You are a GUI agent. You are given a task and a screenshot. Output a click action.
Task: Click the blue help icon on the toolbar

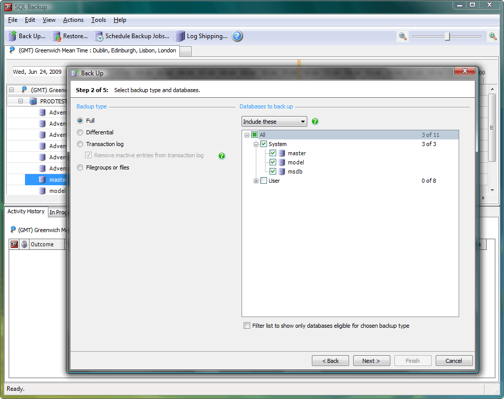[237, 36]
